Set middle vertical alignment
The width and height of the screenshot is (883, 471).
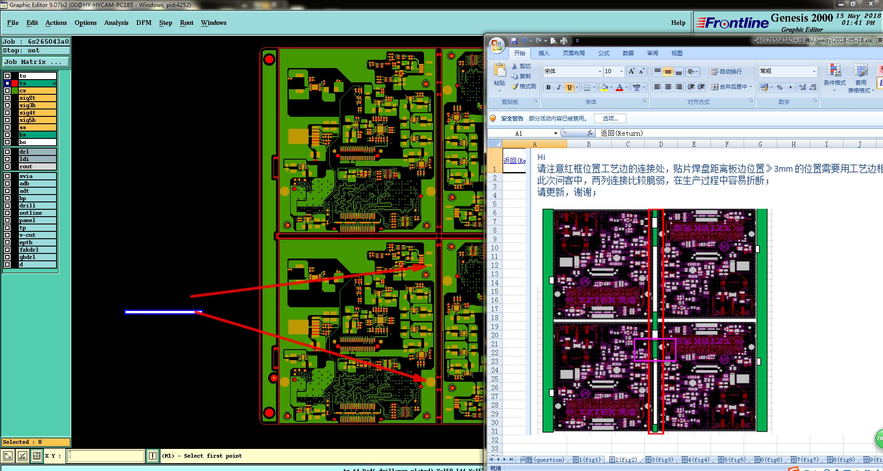(668, 71)
